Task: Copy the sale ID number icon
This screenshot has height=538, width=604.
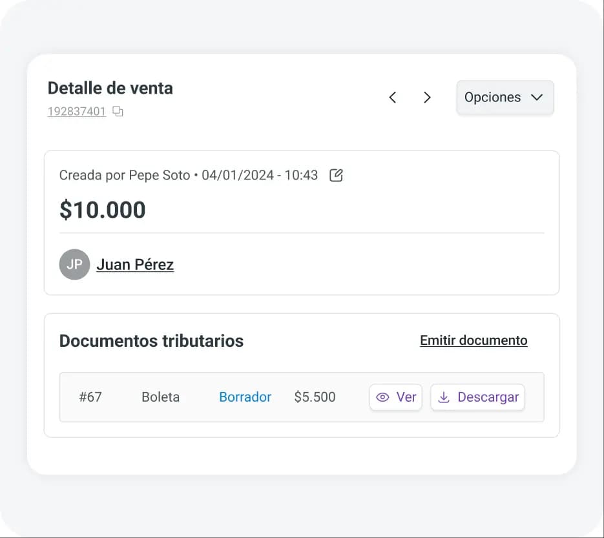Action: point(118,112)
